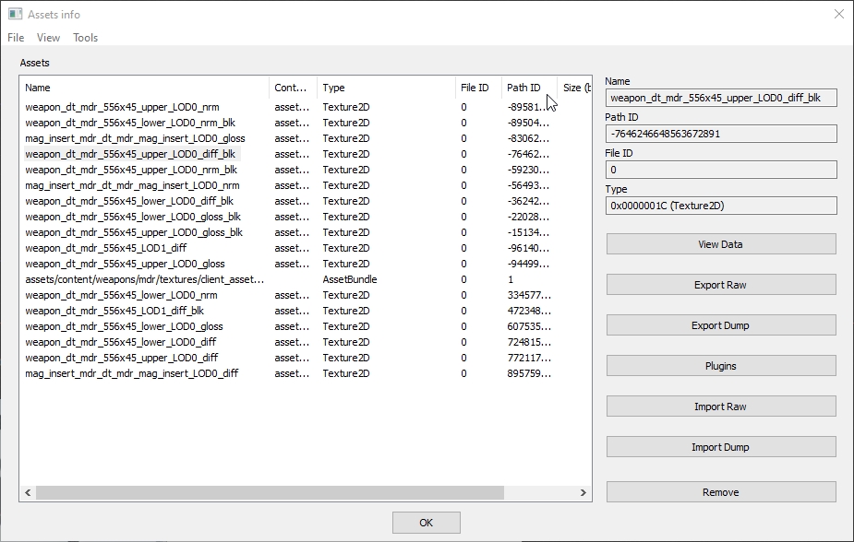Select the AssetBundle row in list
Image resolution: width=854 pixels, height=542 pixels.
click(x=145, y=279)
